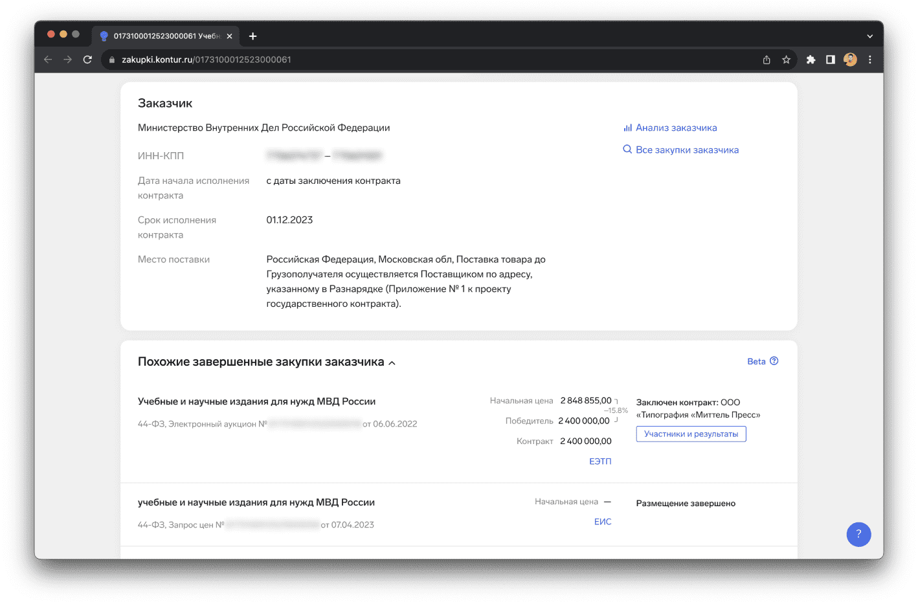Open a new browser tab
The height and width of the screenshot is (602, 918).
click(x=253, y=36)
